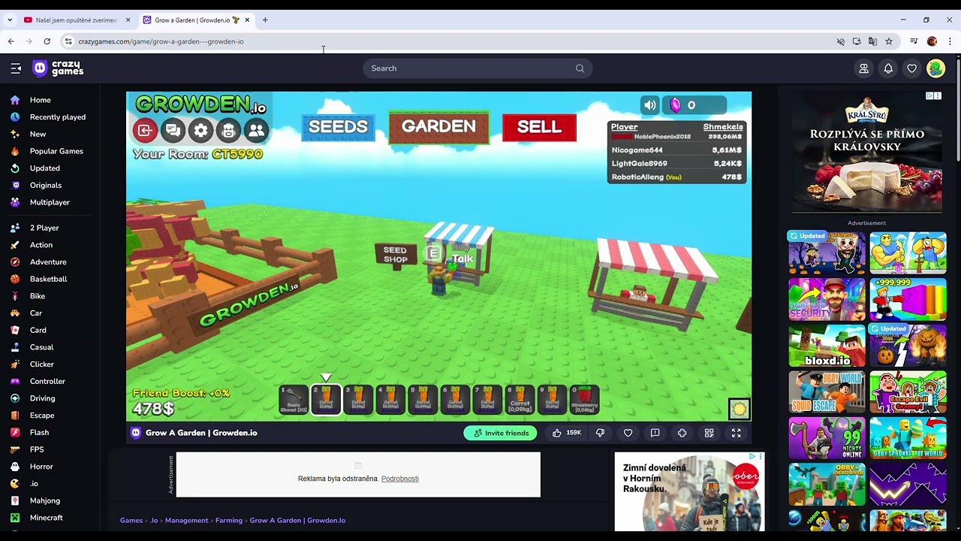Click Invite friends button
The image size is (961, 541).
tap(501, 433)
